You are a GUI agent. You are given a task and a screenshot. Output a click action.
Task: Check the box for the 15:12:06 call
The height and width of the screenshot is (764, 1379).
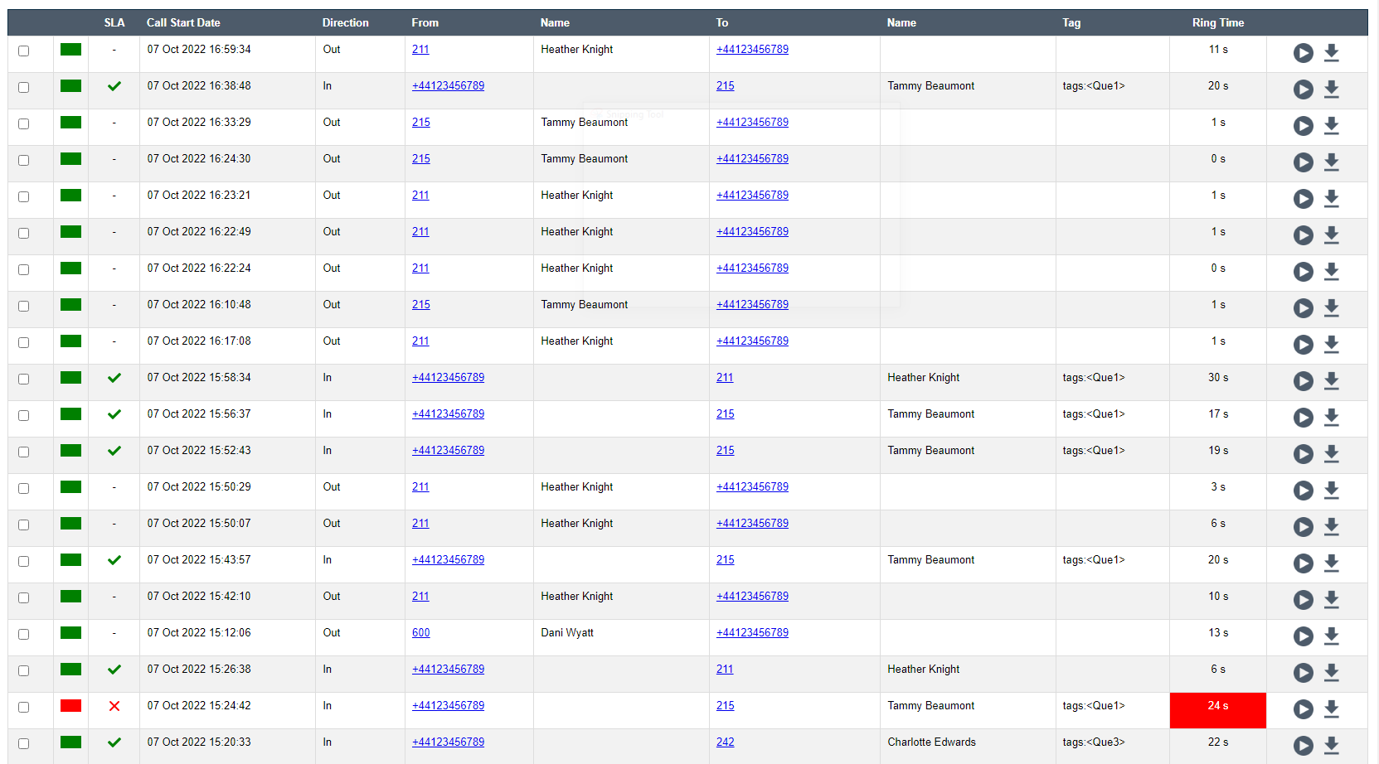point(23,634)
